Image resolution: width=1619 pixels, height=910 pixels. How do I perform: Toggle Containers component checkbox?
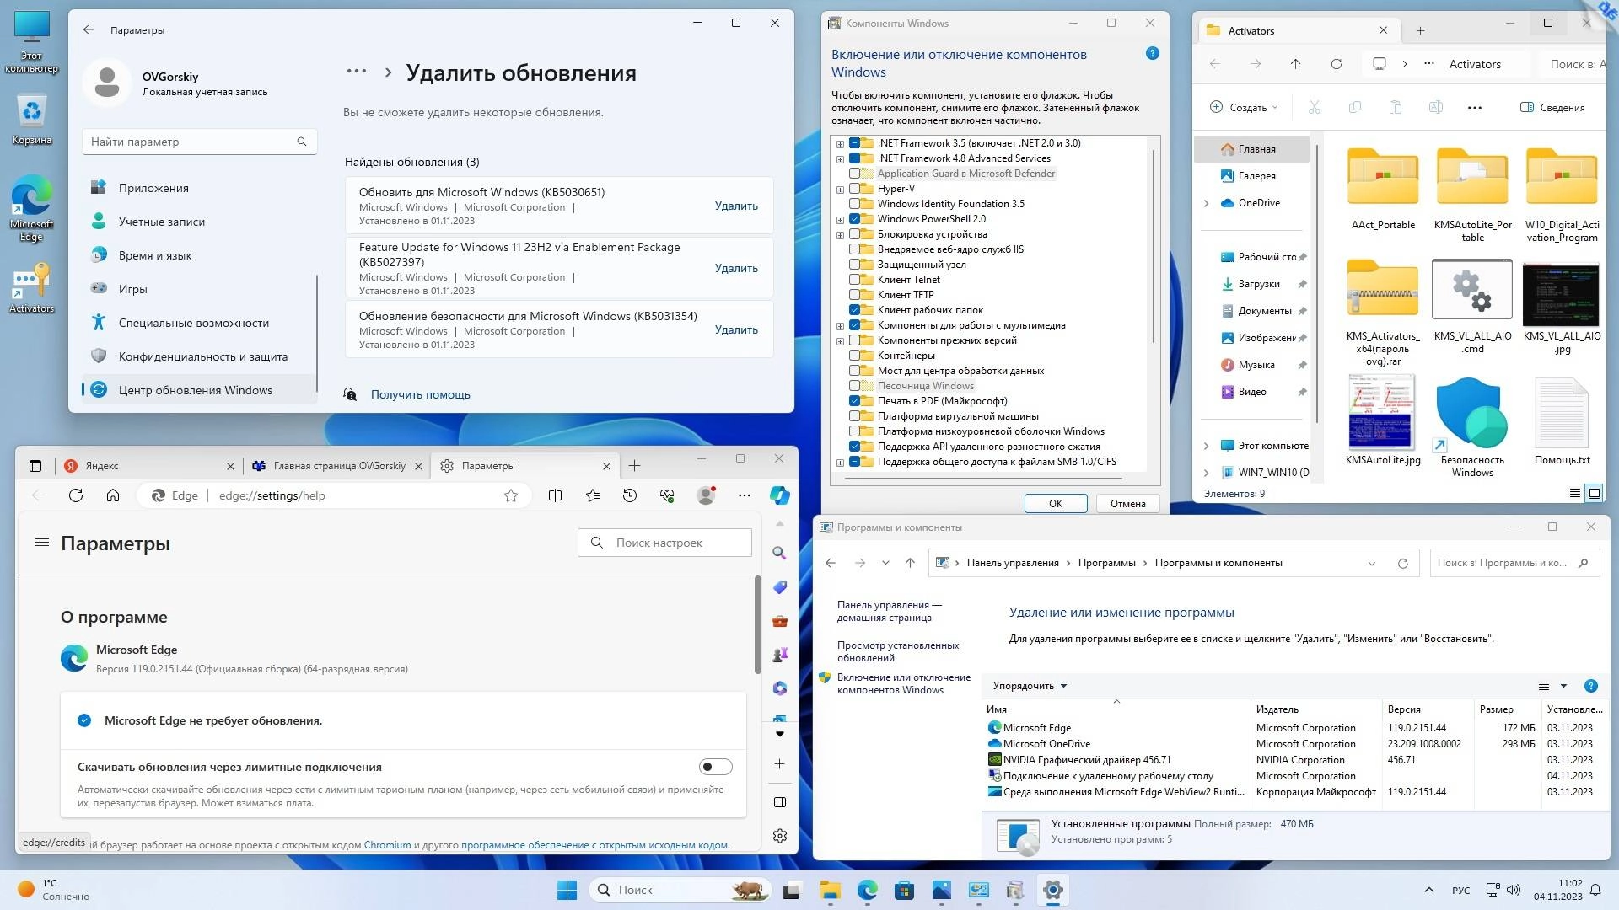pos(854,356)
